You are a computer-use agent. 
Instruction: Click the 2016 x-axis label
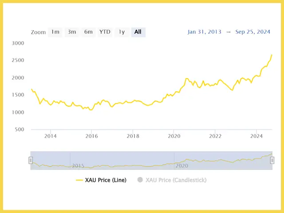pyautogui.click(x=92, y=136)
